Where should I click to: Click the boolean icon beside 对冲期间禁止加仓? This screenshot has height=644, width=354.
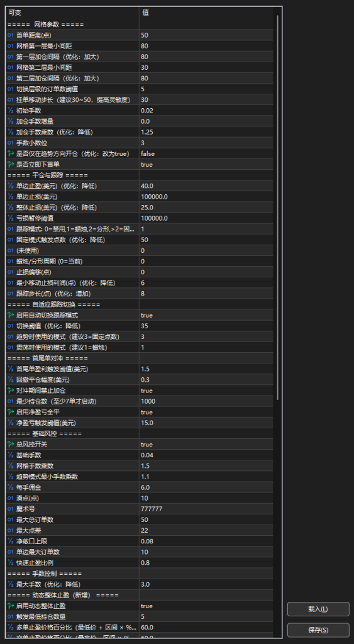click(x=11, y=391)
